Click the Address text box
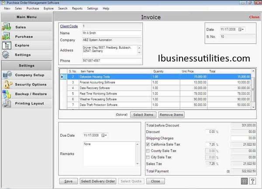This screenshot has height=189, width=262. (x=110, y=50)
